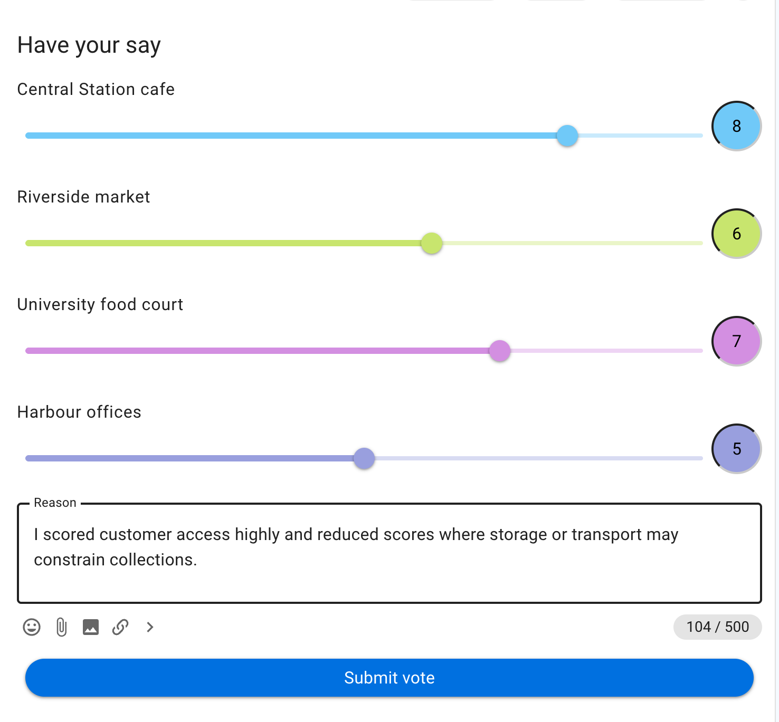Click the insert image icon
The width and height of the screenshot is (779, 722).
point(91,627)
